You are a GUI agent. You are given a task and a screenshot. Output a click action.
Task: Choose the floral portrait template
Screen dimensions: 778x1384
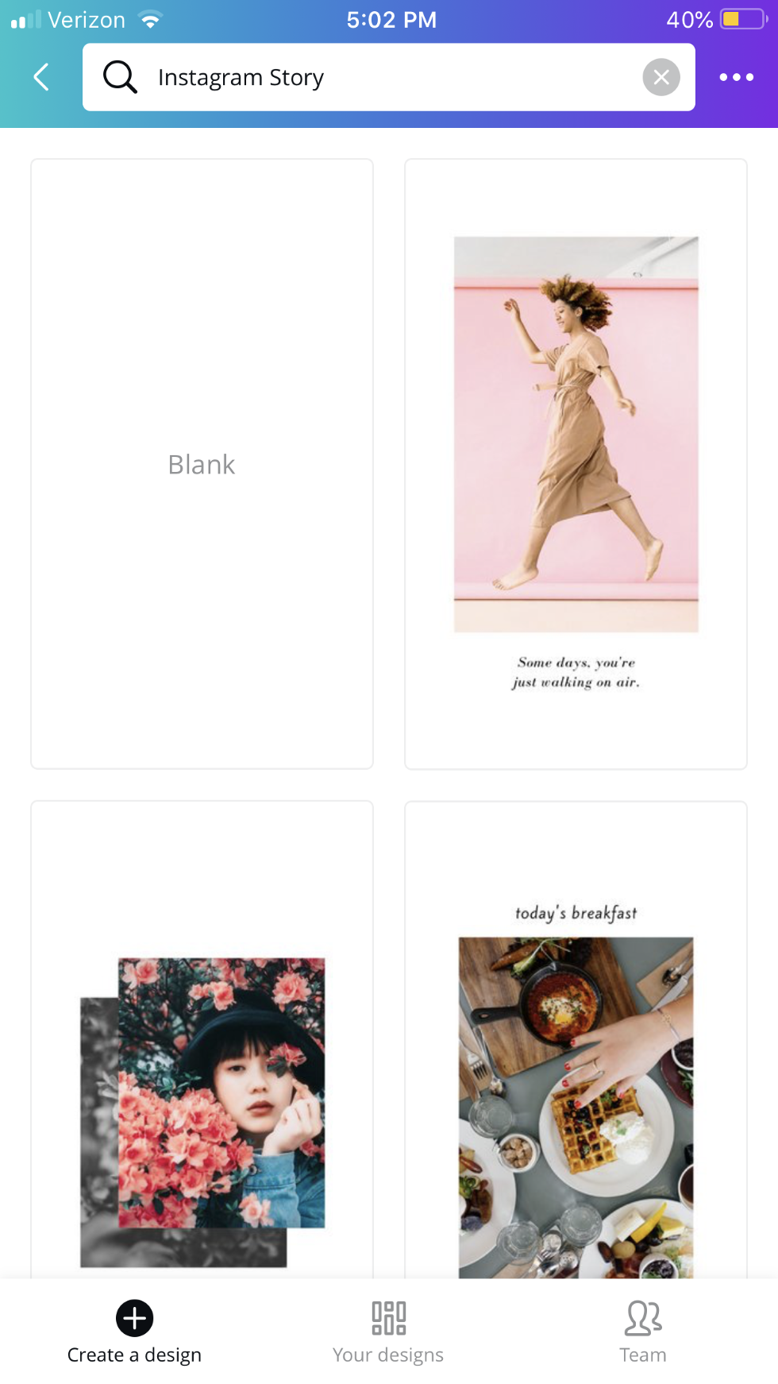pyautogui.click(x=202, y=1040)
